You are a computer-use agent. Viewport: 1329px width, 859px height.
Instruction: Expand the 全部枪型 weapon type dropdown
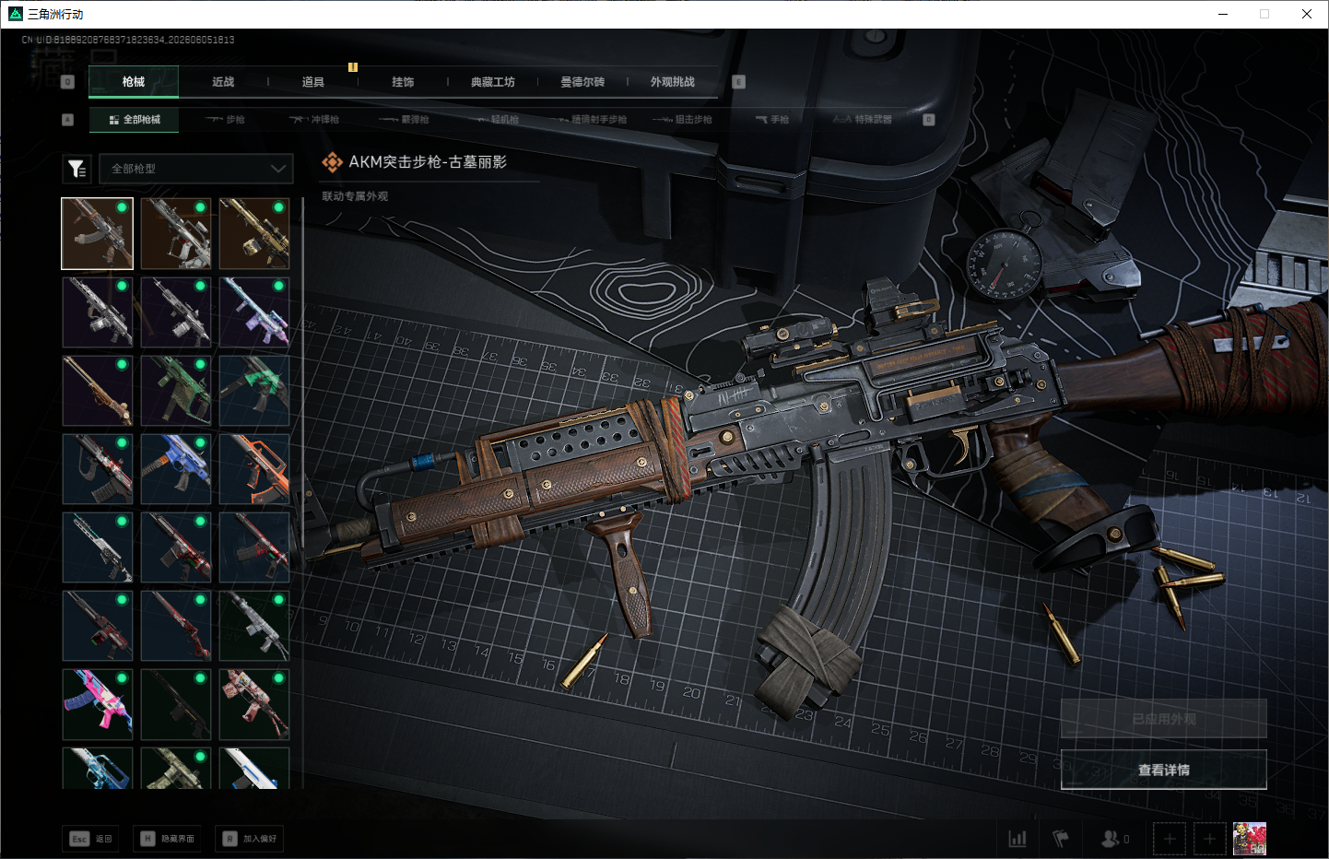click(196, 169)
